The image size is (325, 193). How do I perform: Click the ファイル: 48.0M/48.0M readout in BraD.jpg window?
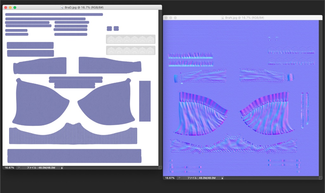coord(41,168)
